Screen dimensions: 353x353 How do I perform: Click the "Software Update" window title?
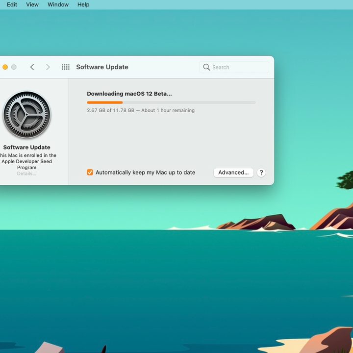[x=102, y=67]
